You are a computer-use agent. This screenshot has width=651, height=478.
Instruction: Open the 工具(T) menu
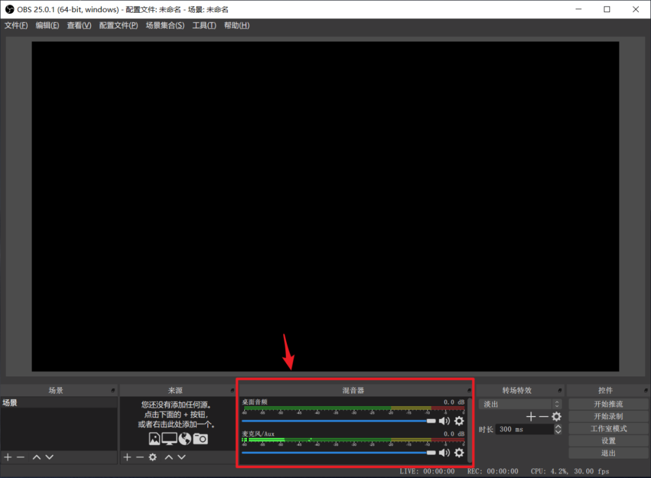[204, 25]
